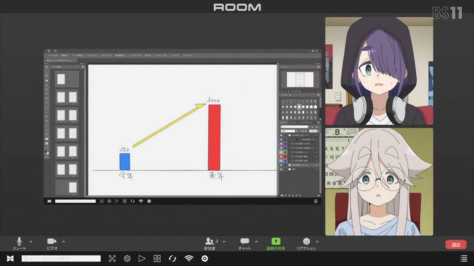474x266 pixels.
Task: Click the connected-nodes icon on bottom taskbar
Action: click(112, 259)
